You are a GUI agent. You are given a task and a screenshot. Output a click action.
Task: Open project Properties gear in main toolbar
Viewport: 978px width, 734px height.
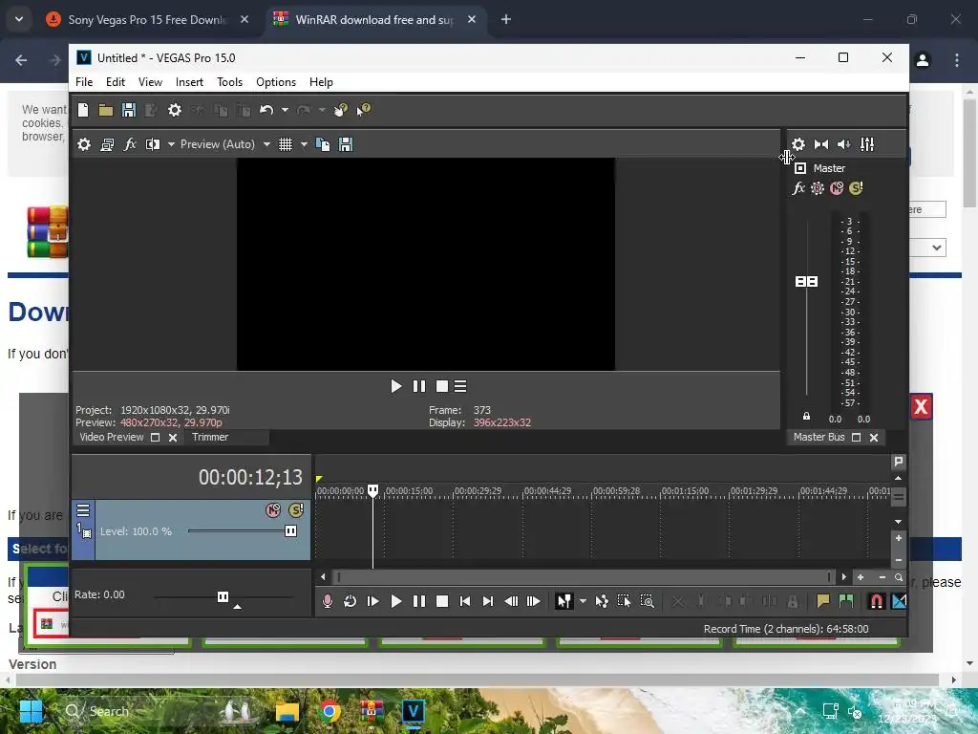pyautogui.click(x=175, y=110)
